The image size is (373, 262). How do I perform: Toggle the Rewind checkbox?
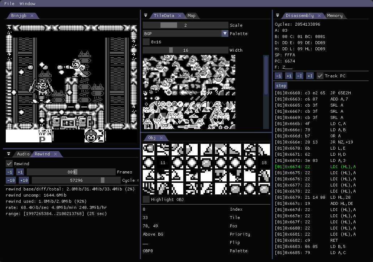click(x=9, y=164)
